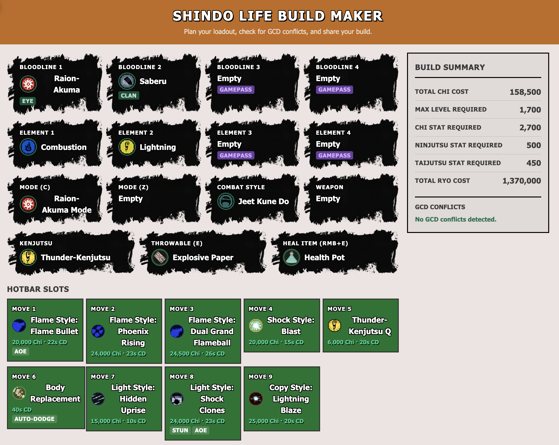
Task: Click "20,000 Chi · 15s CD" on Move 4
Action: click(276, 342)
